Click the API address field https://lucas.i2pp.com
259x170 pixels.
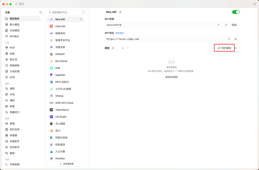(x=165, y=39)
